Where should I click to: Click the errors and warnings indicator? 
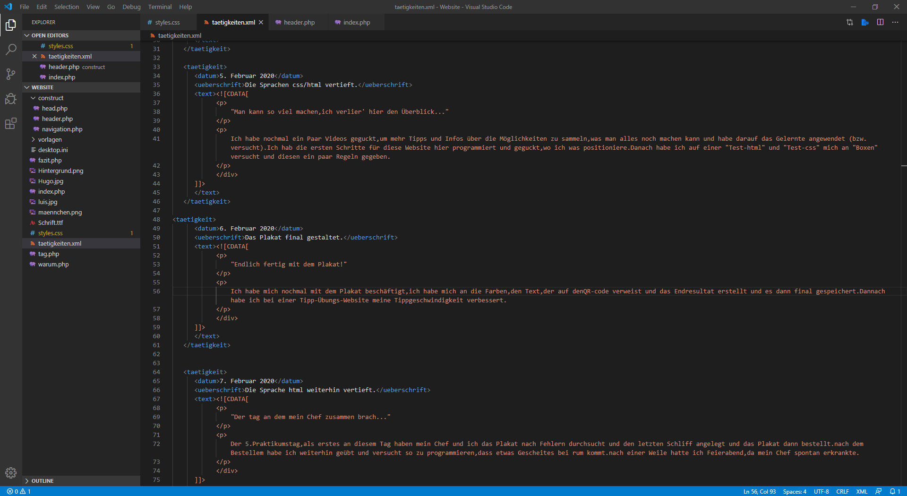tap(19, 491)
